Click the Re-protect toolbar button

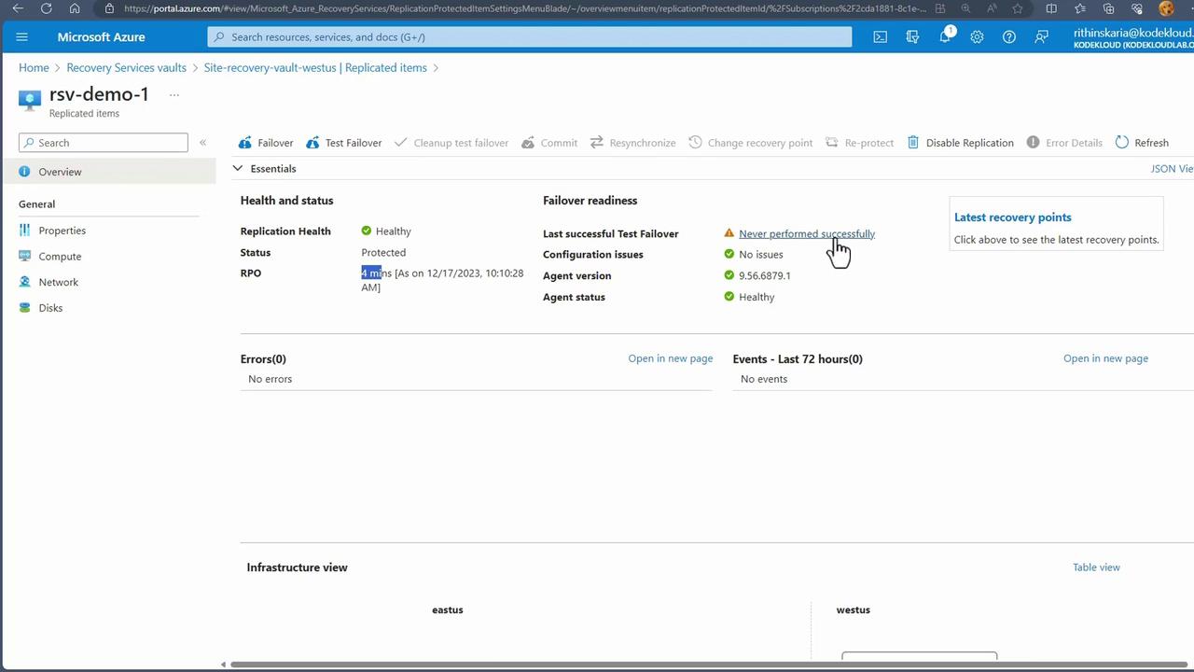tap(860, 143)
